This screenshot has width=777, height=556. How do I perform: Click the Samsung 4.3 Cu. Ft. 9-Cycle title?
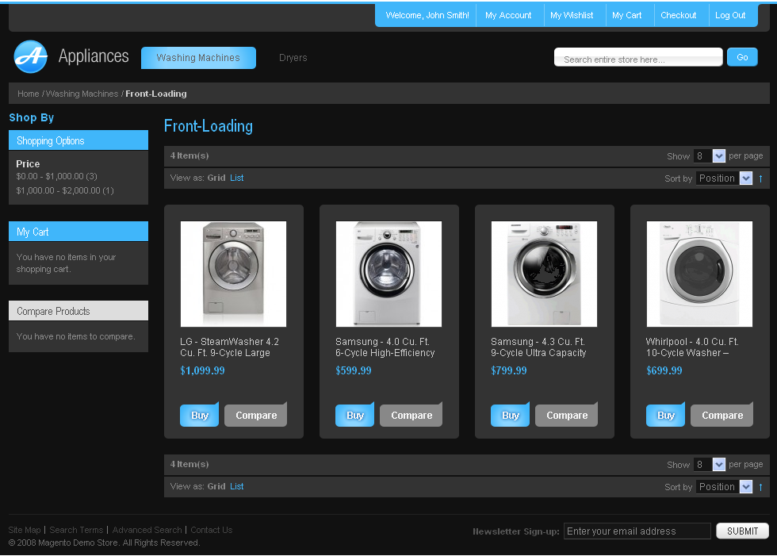(538, 347)
